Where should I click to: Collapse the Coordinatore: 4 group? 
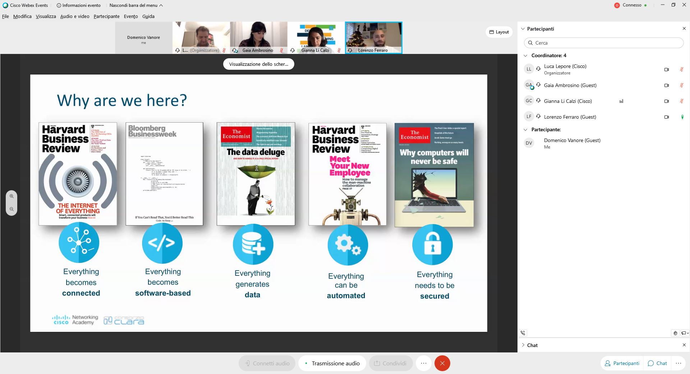click(525, 55)
